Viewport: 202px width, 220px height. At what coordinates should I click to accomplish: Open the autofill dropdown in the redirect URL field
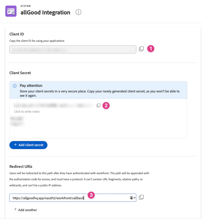pos(134,197)
